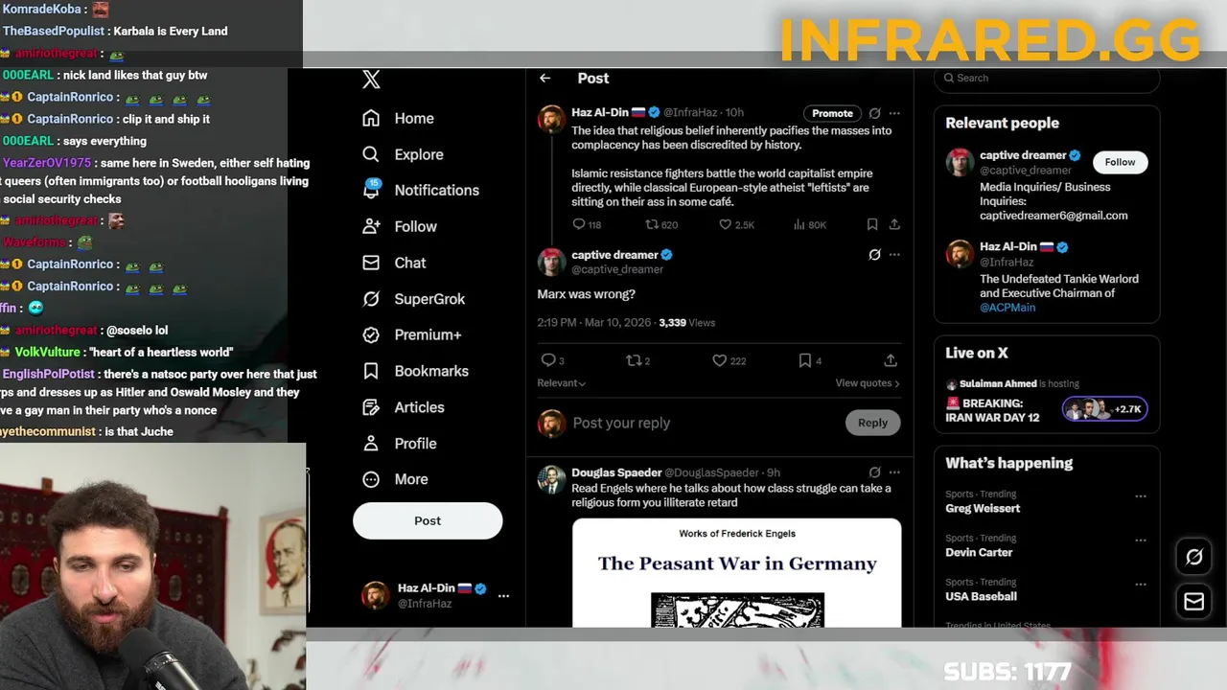
Task: Click the Reply button
Action: (x=872, y=423)
